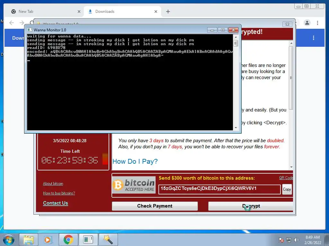Switch to the New Tab browser tab

45,12
